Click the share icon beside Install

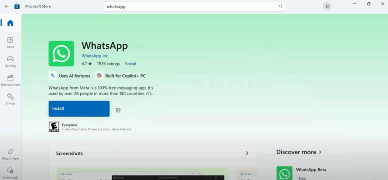(x=118, y=110)
